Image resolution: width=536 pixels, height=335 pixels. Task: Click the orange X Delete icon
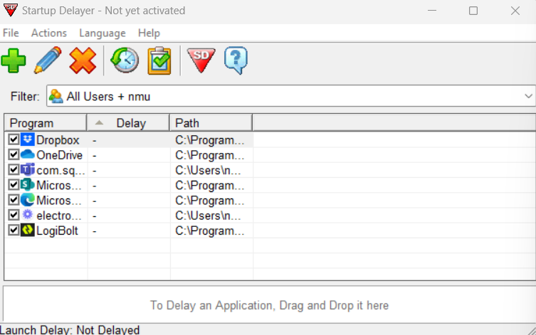click(x=83, y=60)
